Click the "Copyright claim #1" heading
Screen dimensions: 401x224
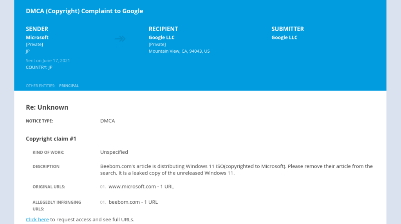coord(51,139)
